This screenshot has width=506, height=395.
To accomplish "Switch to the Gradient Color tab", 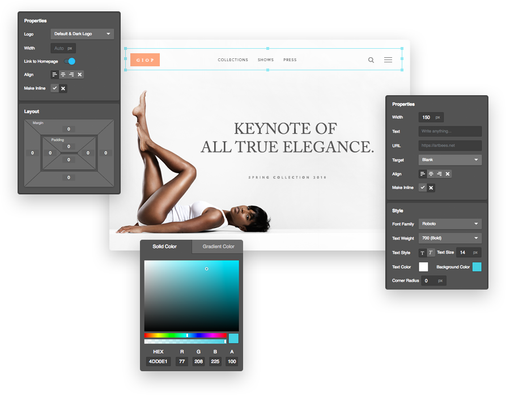I will (218, 247).
